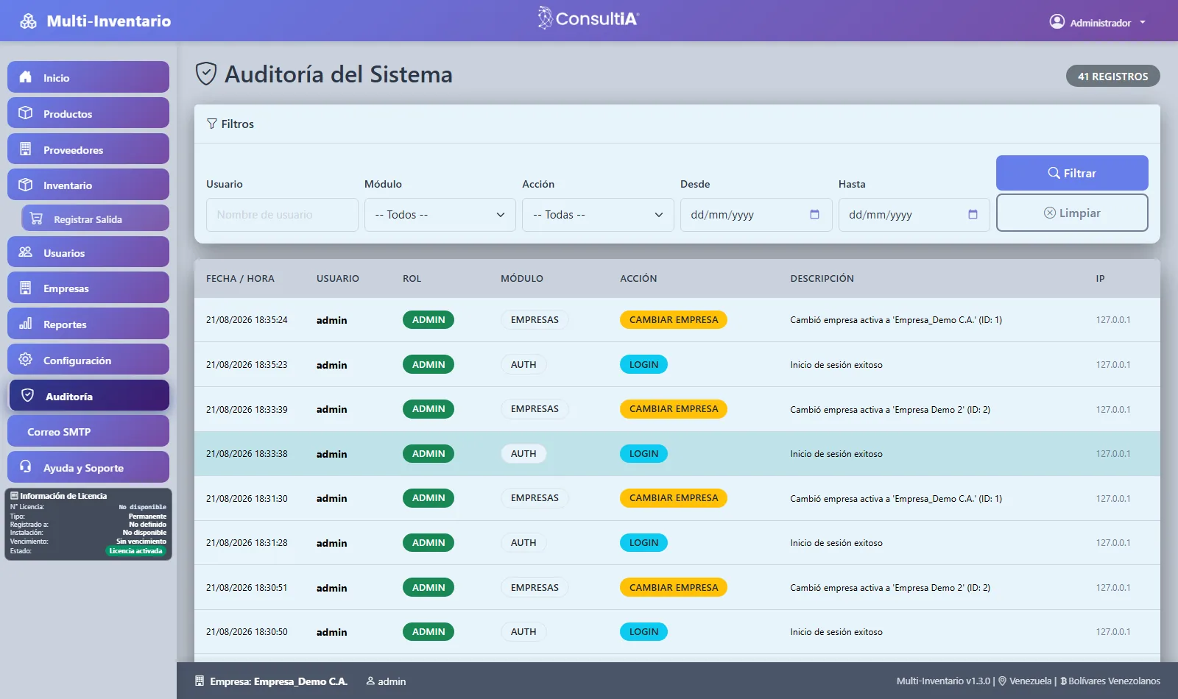Viewport: 1178px width, 699px height.
Task: Open the Acción Todas dropdown
Action: [x=598, y=215]
